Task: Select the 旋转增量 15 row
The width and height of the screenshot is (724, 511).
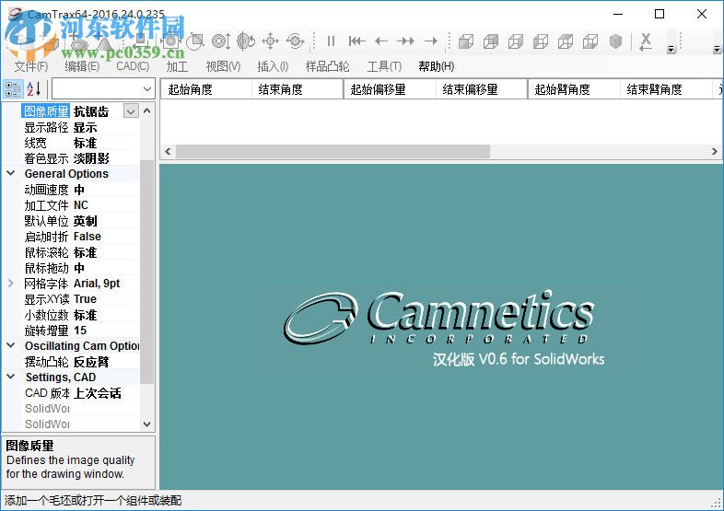Action: (x=80, y=331)
